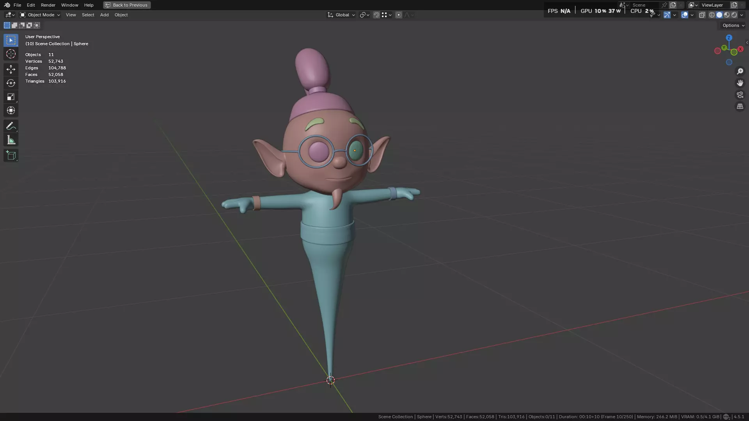The width and height of the screenshot is (749, 421).
Task: Open the Help menu
Action: click(89, 5)
